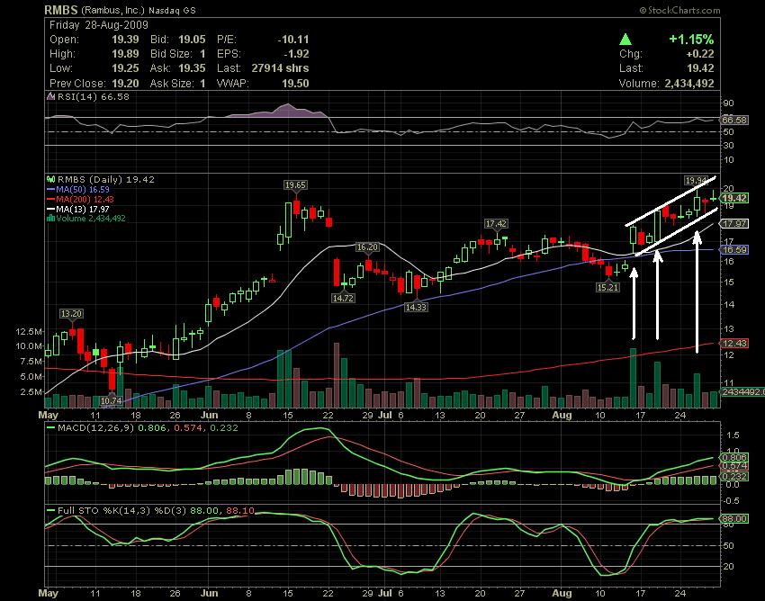Click the 2434492.0 volume axis tag
Image resolution: width=765 pixels, height=601 pixels.
742,391
